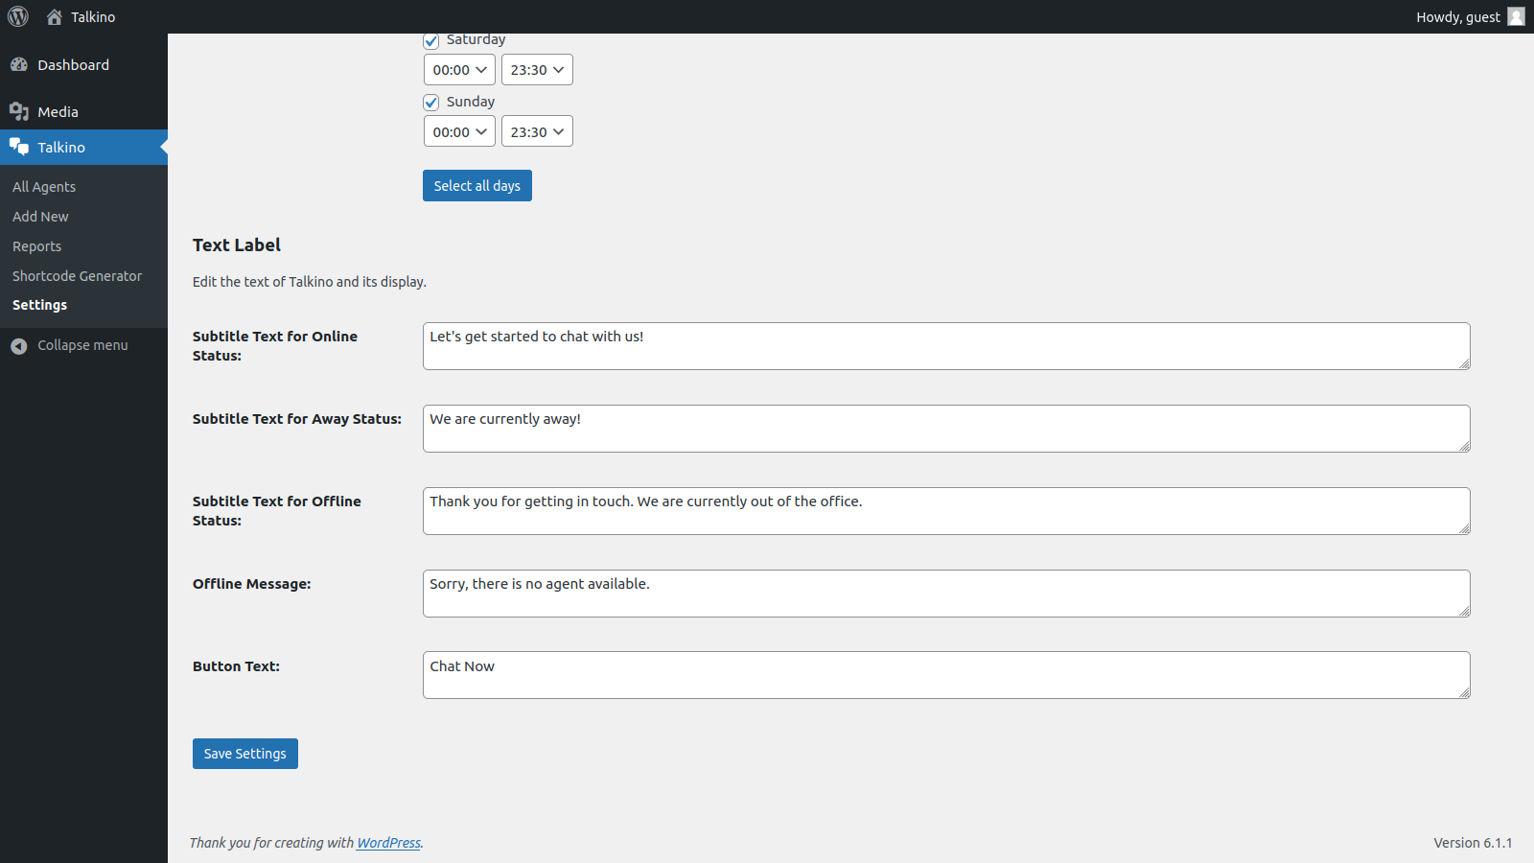Open Saturday start time 00:00 dropdown
Viewport: 1534px width, 863px height.
459,70
